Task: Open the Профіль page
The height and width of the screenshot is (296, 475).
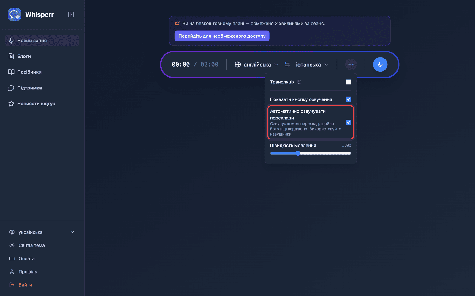Action: pos(42,271)
